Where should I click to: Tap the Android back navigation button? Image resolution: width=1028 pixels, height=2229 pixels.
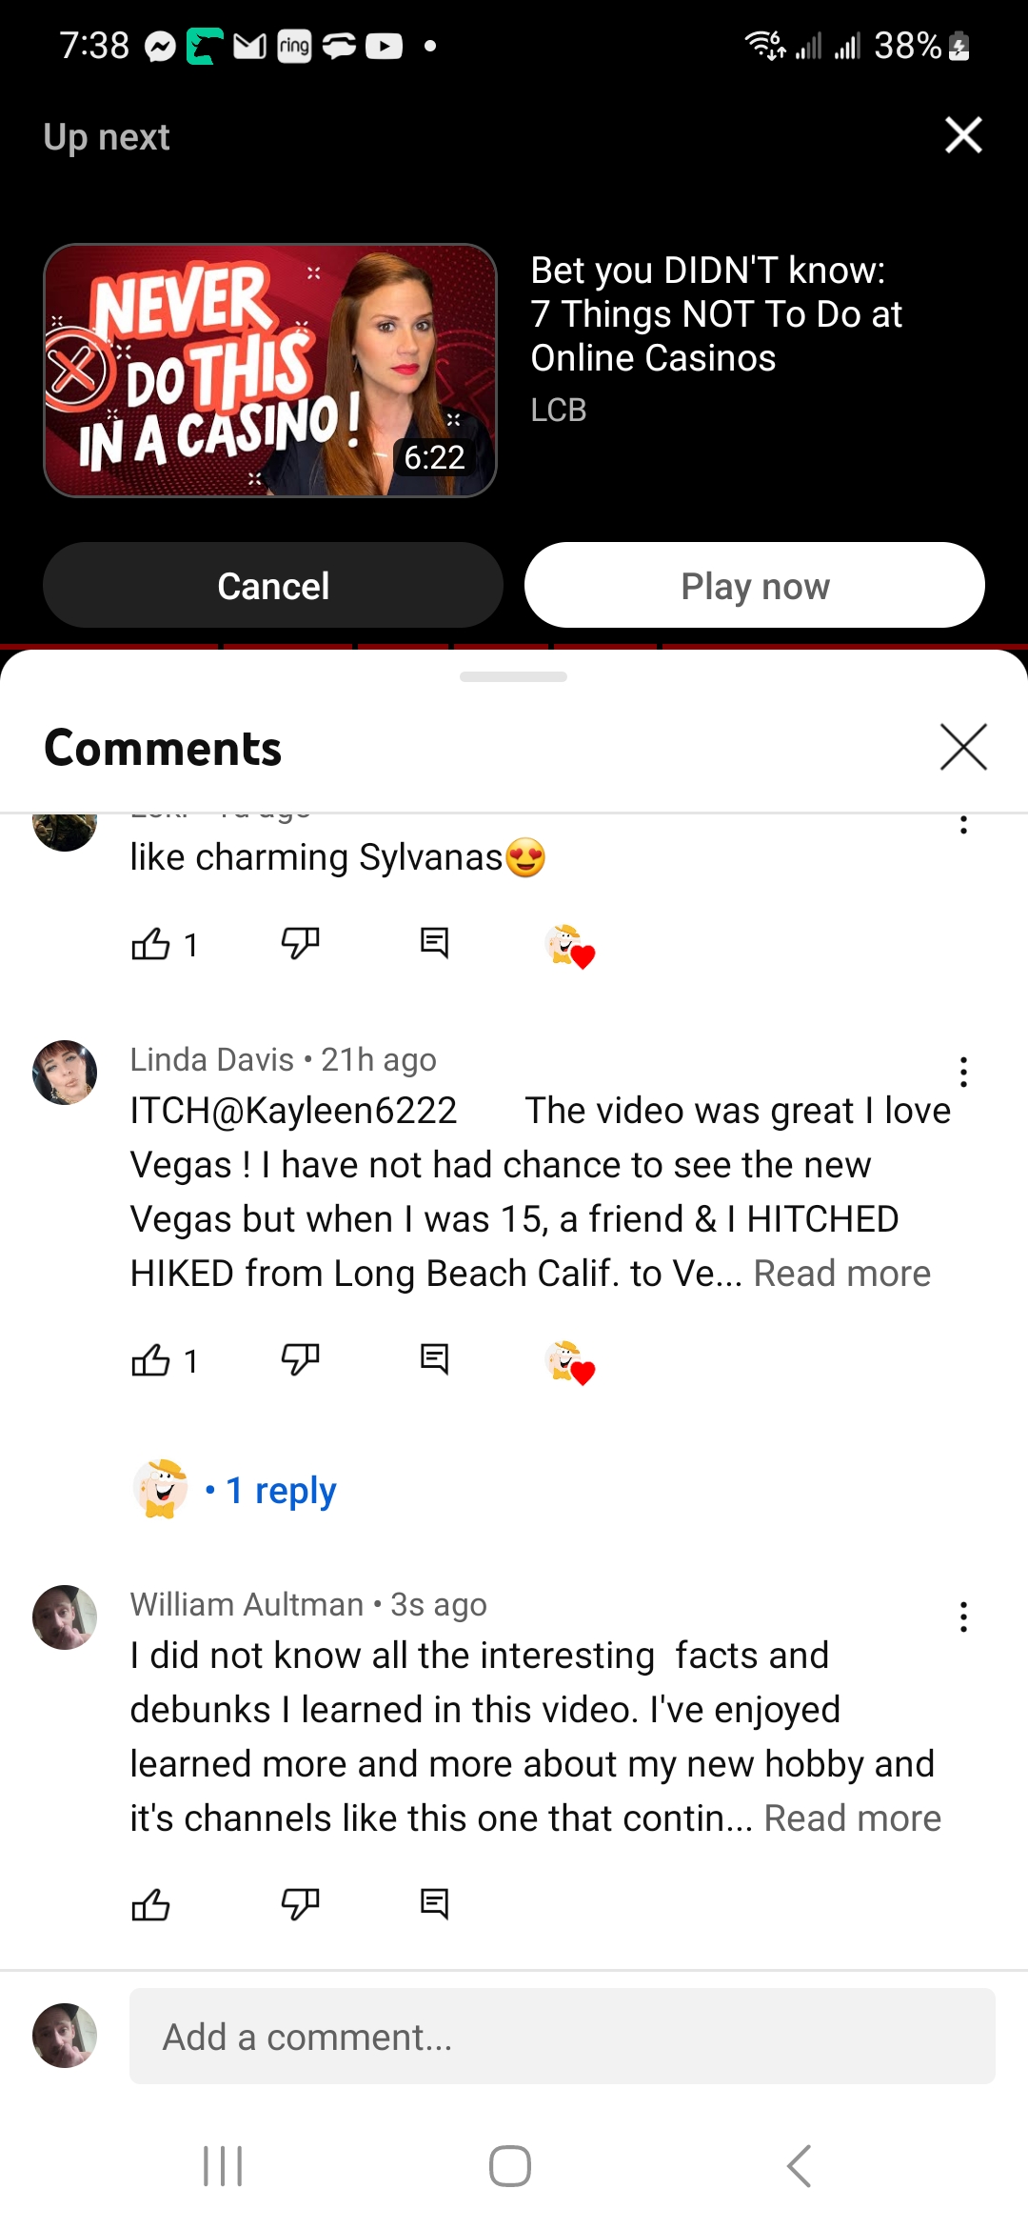tap(800, 2166)
